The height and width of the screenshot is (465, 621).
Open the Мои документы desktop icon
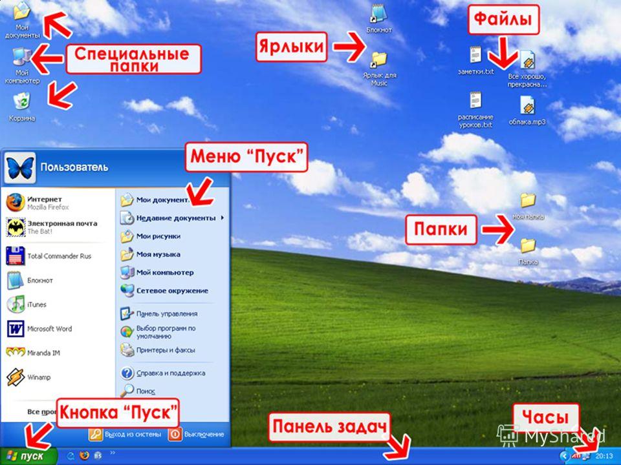point(22,20)
